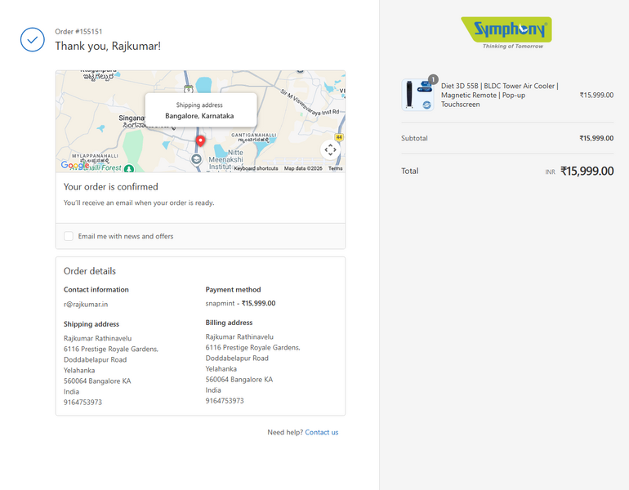Click the Contact information heading
The height and width of the screenshot is (490, 629).
point(96,290)
